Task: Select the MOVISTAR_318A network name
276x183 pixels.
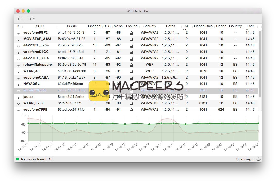Action: [38, 39]
